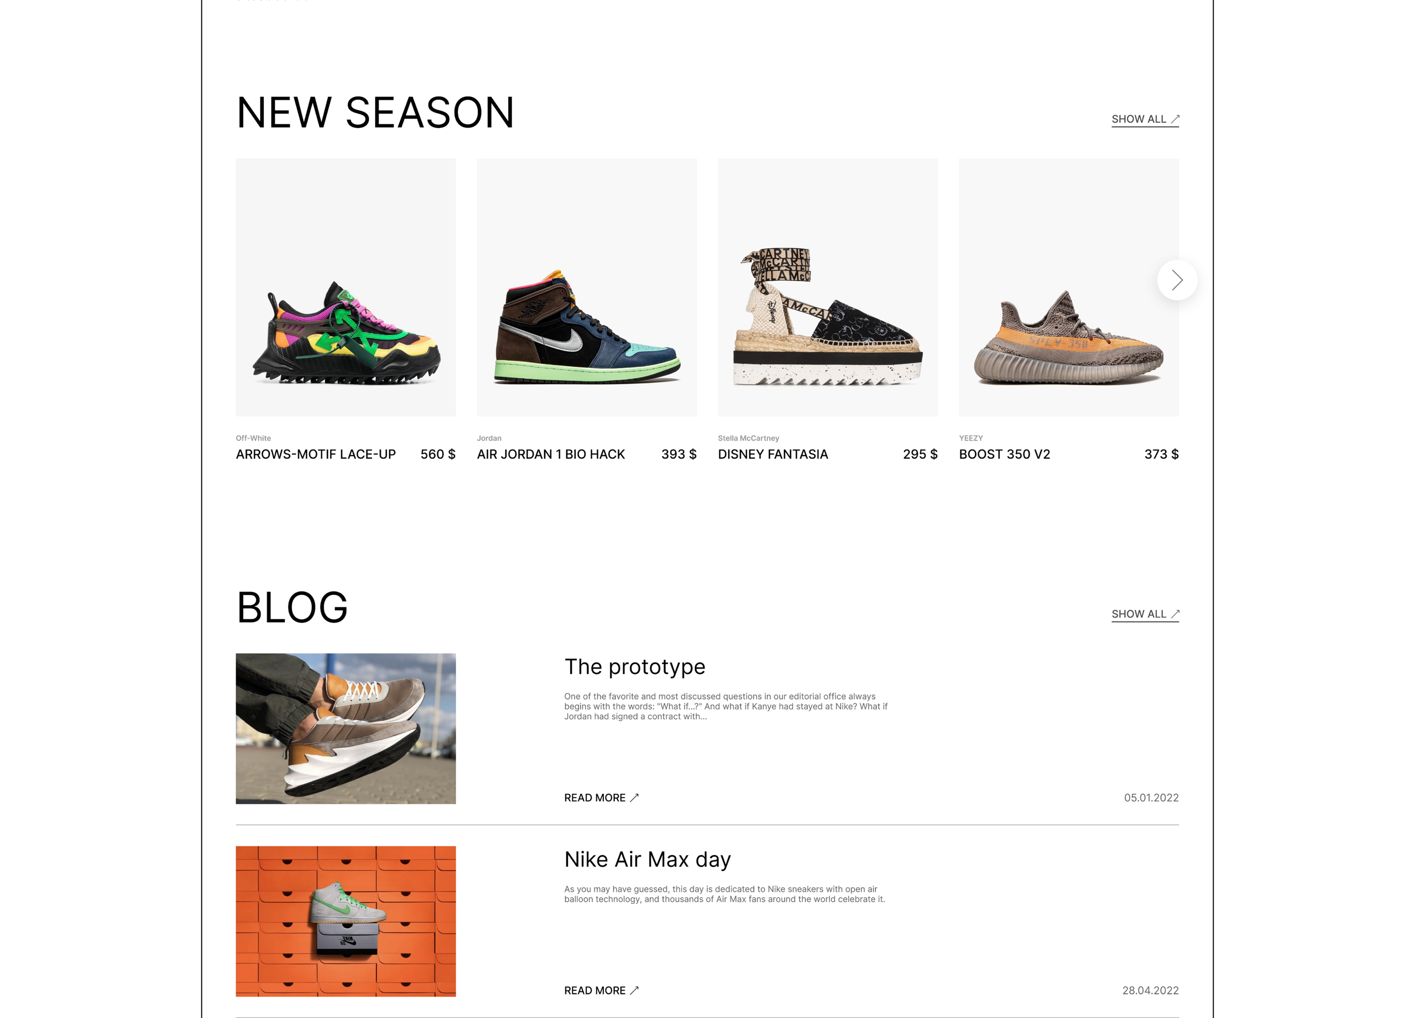Image resolution: width=1415 pixels, height=1018 pixels.
Task: Select AIR JORDAN 1 BIO HACK title
Action: (x=551, y=455)
